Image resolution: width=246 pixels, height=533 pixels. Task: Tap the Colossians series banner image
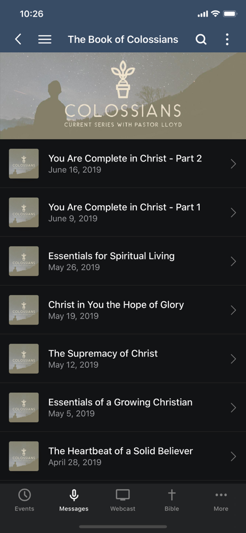click(123, 96)
